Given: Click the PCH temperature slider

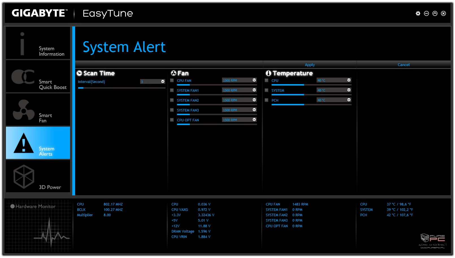Looking at the screenshot, I should [x=312, y=104].
